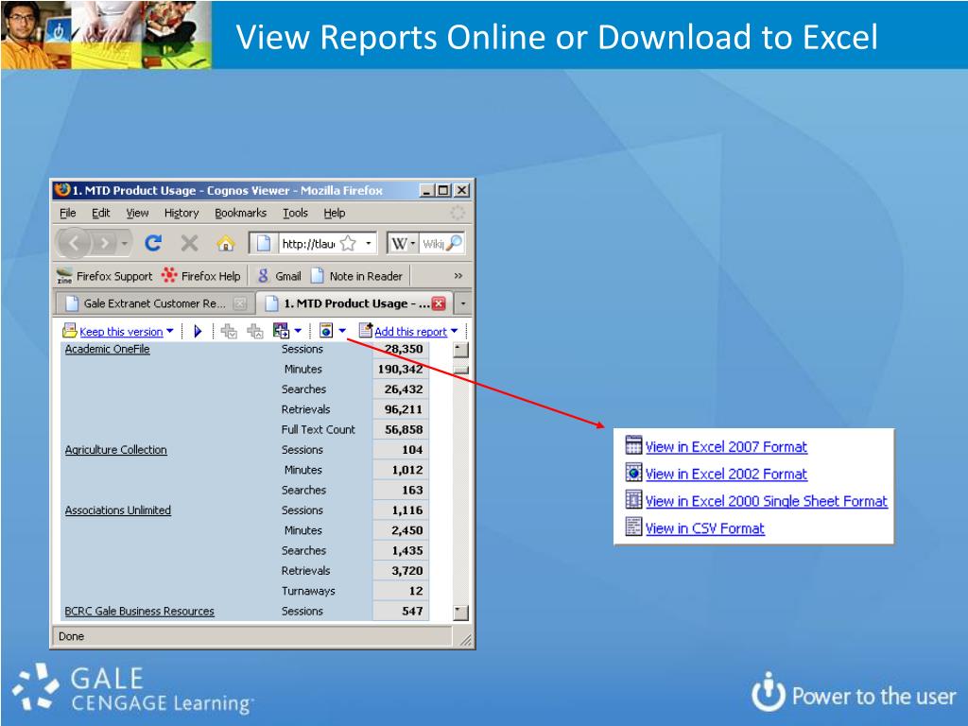Click the CSV format icon
The height and width of the screenshot is (726, 968).
633,526
